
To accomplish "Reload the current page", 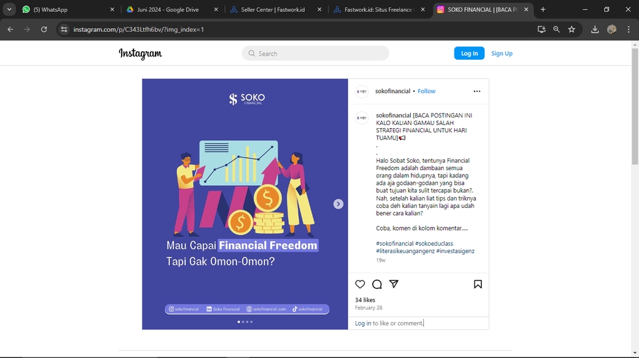I will click(44, 29).
